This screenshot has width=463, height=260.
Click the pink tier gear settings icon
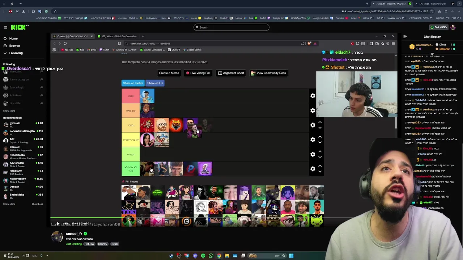pyautogui.click(x=313, y=96)
